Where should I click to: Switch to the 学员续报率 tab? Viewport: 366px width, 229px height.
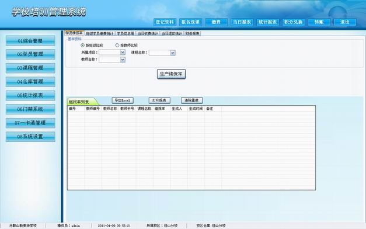point(74,33)
